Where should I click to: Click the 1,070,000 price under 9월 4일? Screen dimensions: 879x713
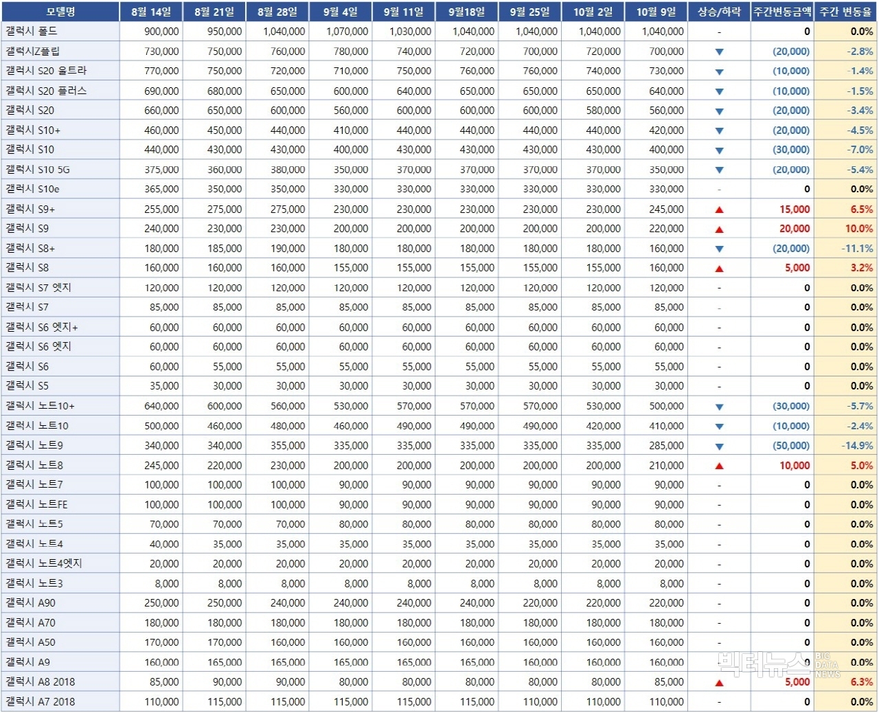pyautogui.click(x=347, y=32)
